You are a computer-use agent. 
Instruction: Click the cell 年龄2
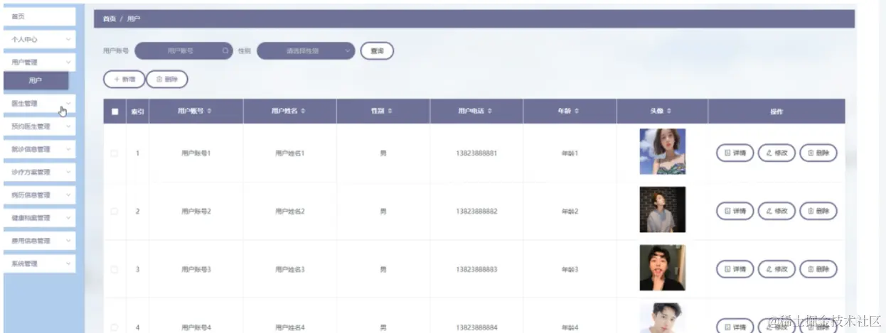[570, 212]
